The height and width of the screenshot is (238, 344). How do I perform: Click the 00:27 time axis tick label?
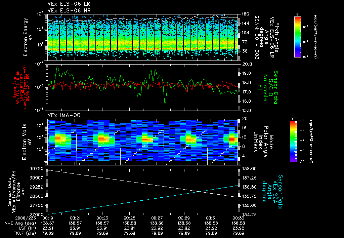(x=157, y=218)
